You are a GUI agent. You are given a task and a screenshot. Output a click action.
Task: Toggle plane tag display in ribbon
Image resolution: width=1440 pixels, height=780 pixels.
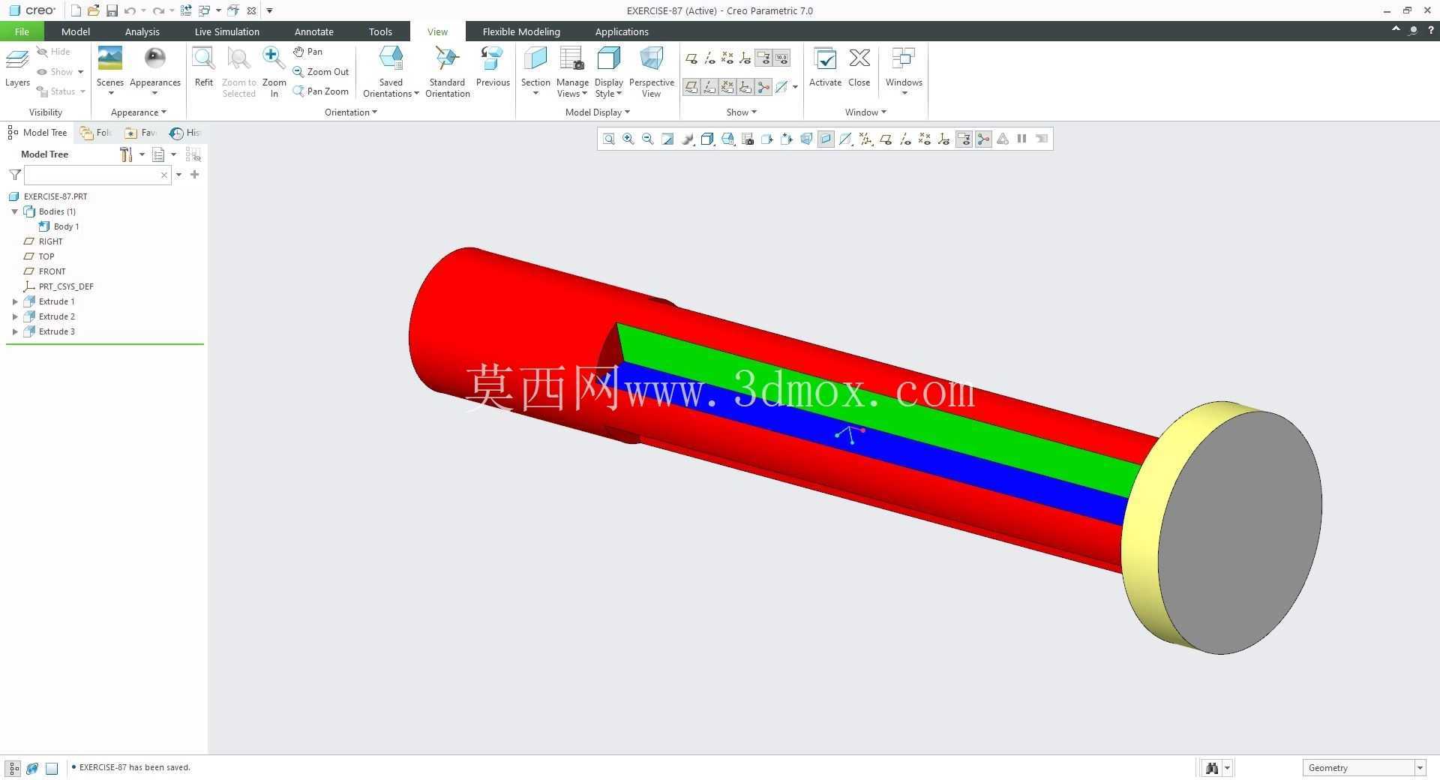tap(691, 87)
